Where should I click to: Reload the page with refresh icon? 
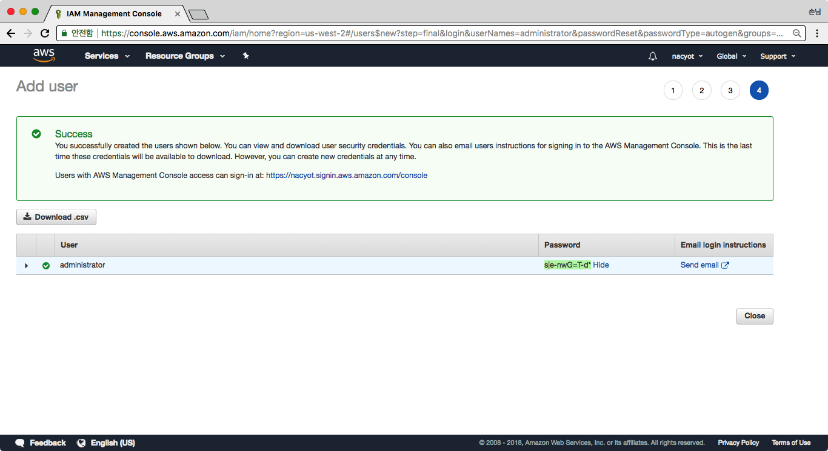[x=45, y=33]
